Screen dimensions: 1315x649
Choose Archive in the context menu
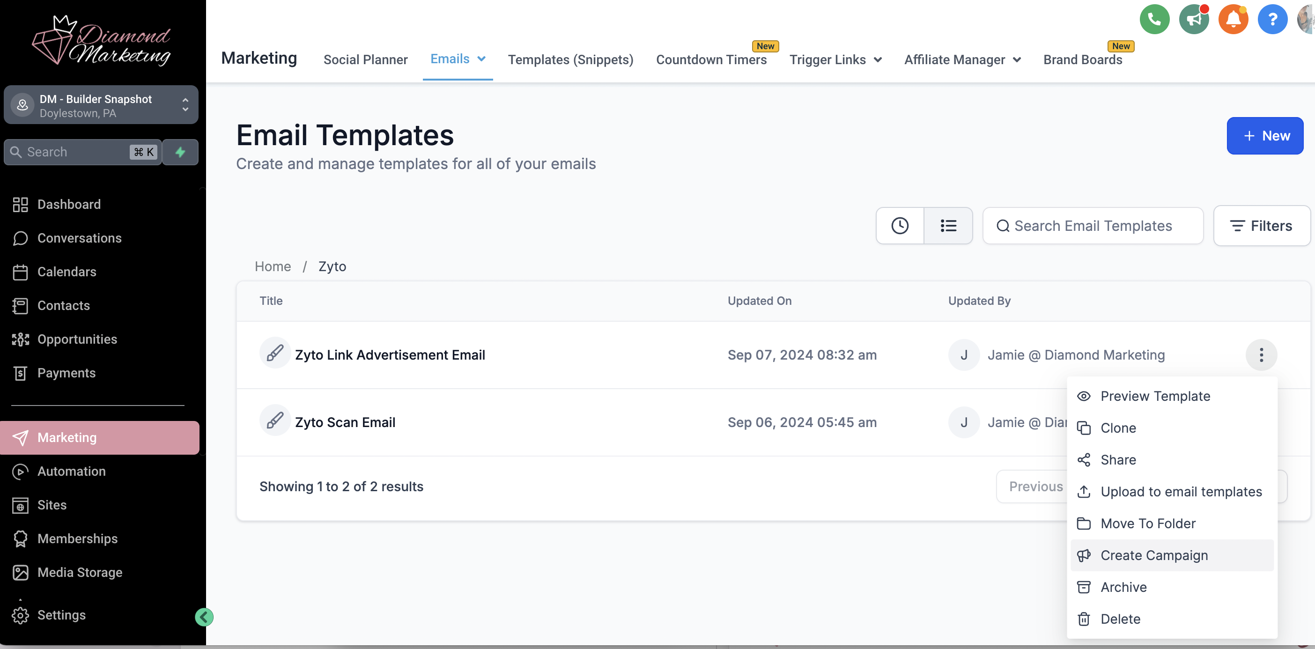(1172, 587)
